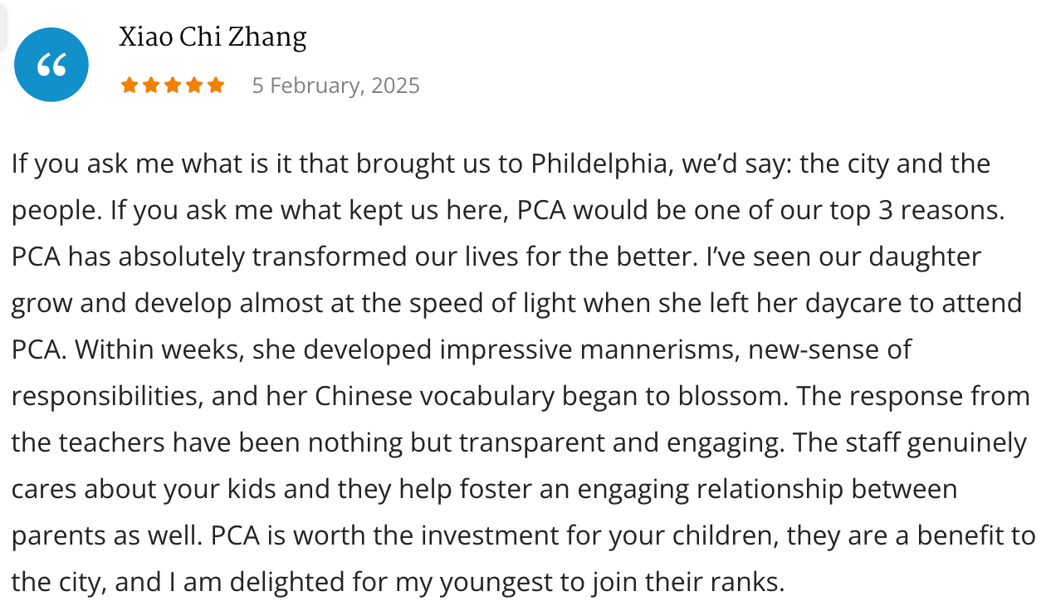Open reviewer name Xiao Chi Zhang

point(213,37)
